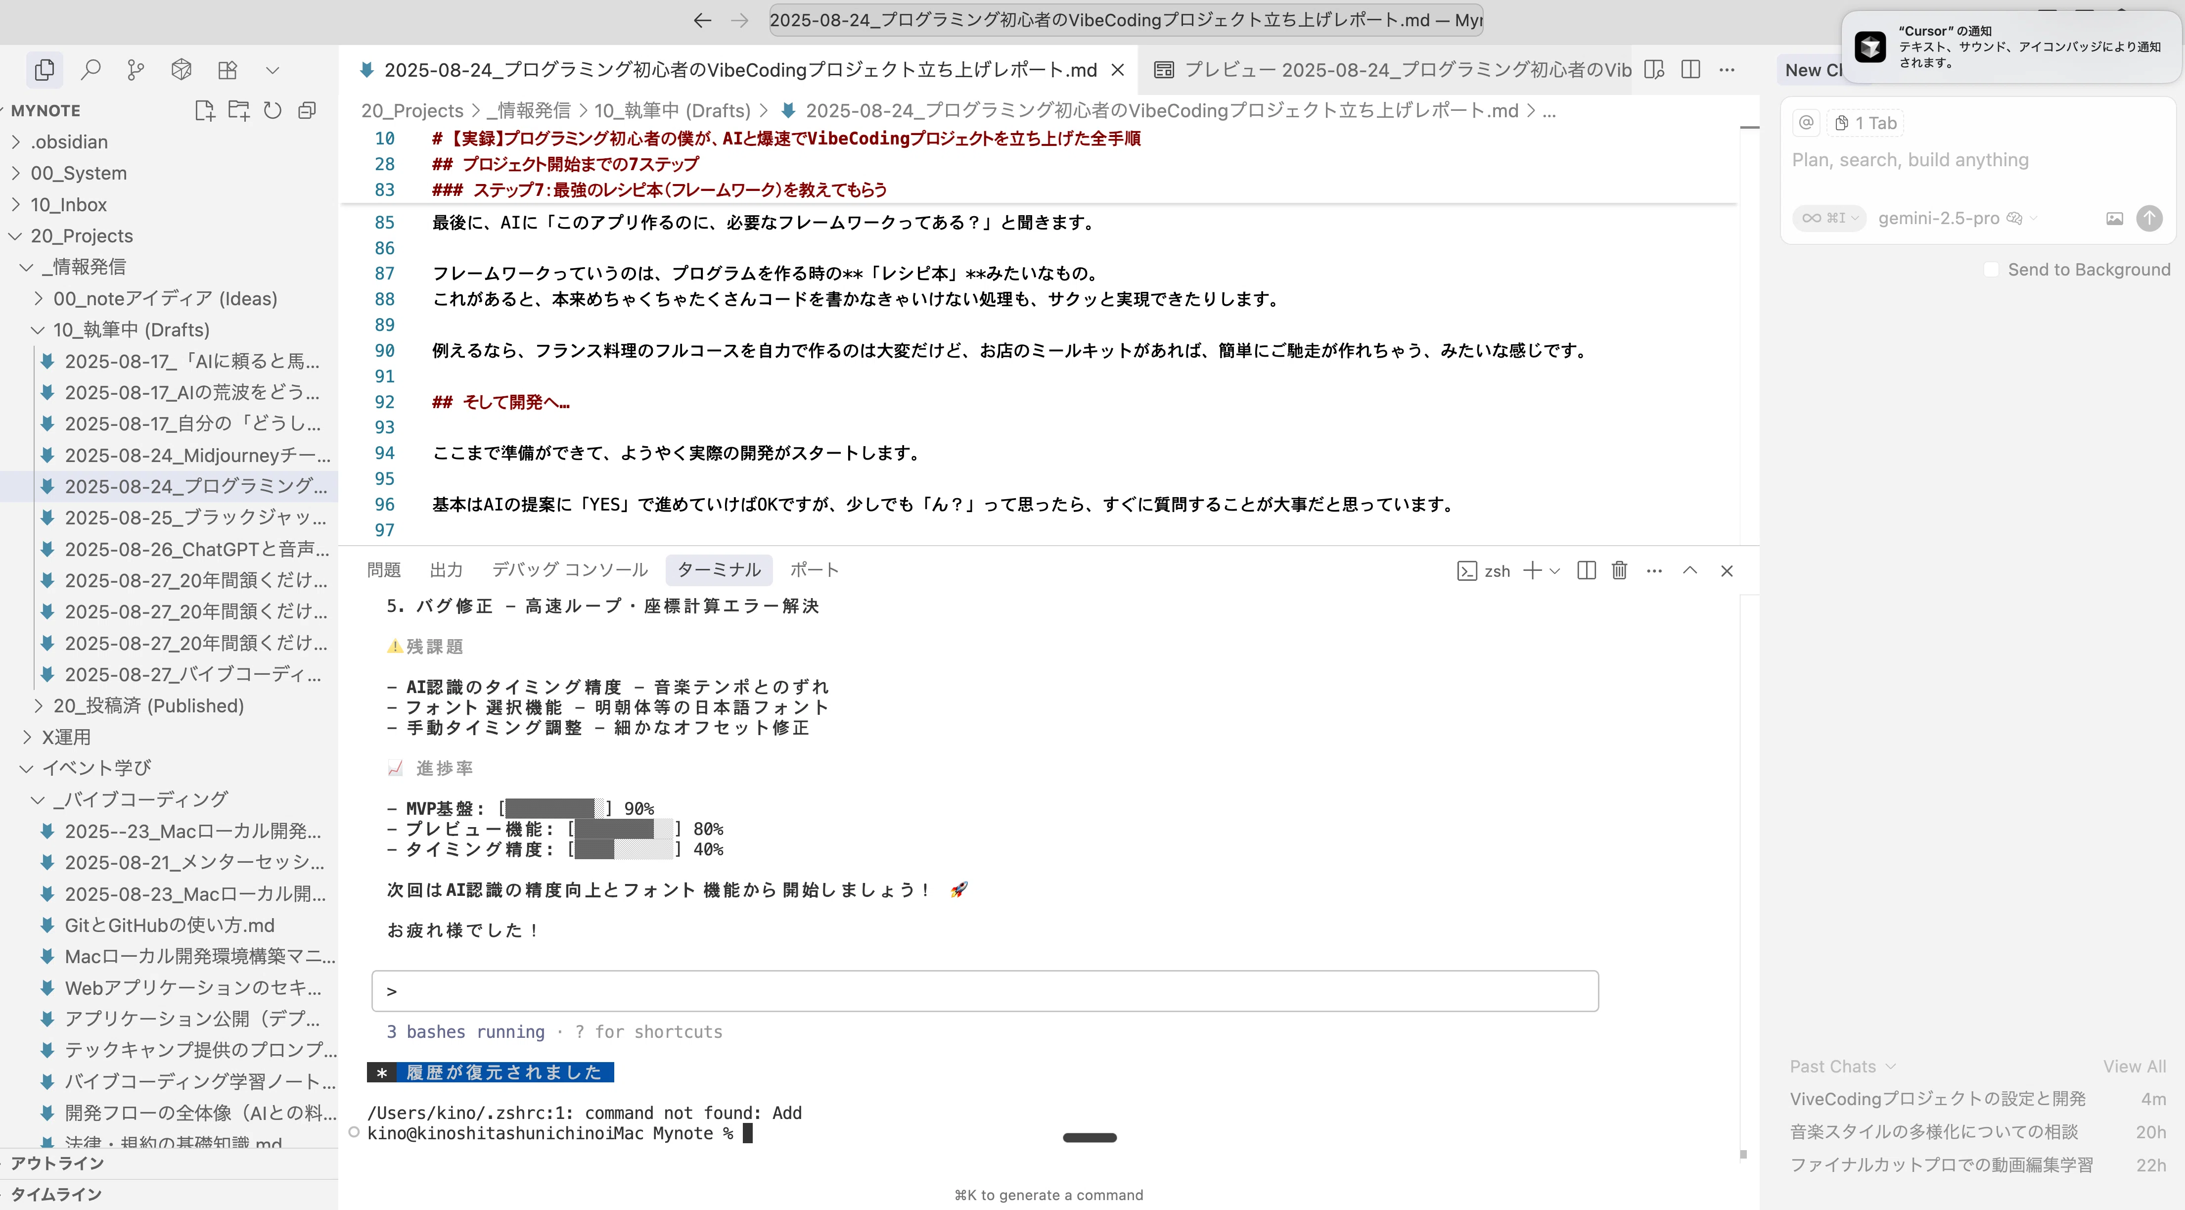2185x1210 pixels.
Task: Click View All past chats
Action: [x=2134, y=1067]
